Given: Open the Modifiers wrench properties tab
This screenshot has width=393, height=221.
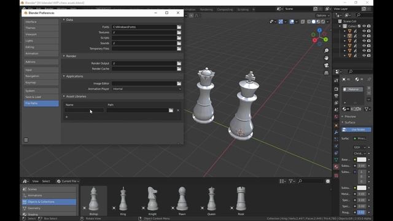Looking at the screenshot, I should tap(337, 133).
